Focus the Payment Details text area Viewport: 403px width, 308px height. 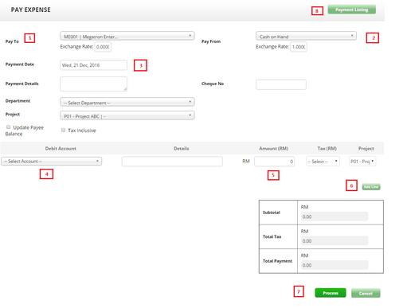93,84
